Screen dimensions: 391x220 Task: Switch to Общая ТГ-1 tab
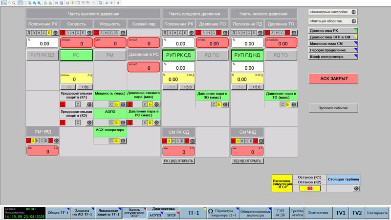tap(58, 213)
